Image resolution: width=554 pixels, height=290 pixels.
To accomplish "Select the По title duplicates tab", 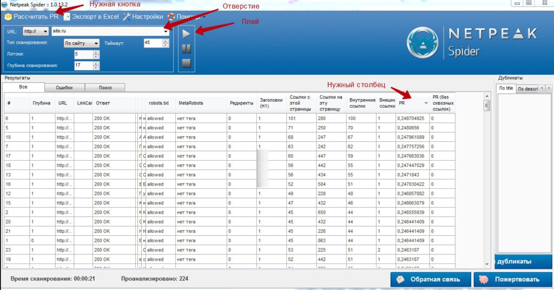I will pyautogui.click(x=506, y=88).
